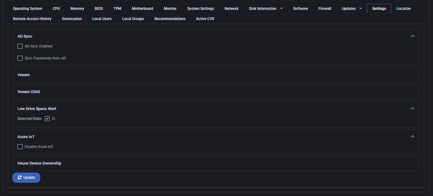Click the Azure IoT heading

26,137
